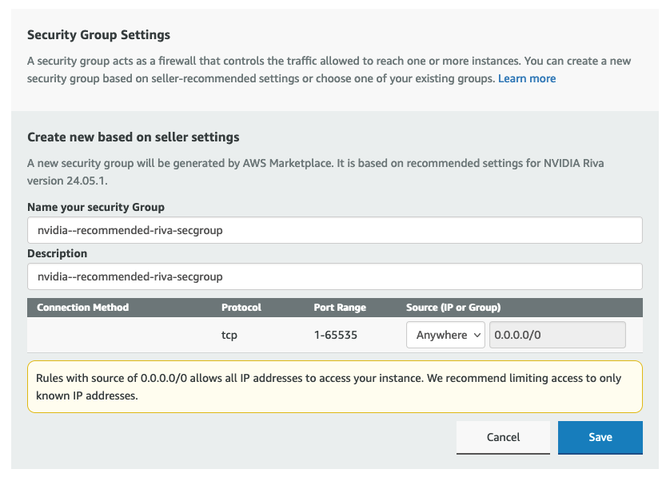Screen dimensions: 666x477
Task: Select the Protocol column header
Action: [241, 307]
